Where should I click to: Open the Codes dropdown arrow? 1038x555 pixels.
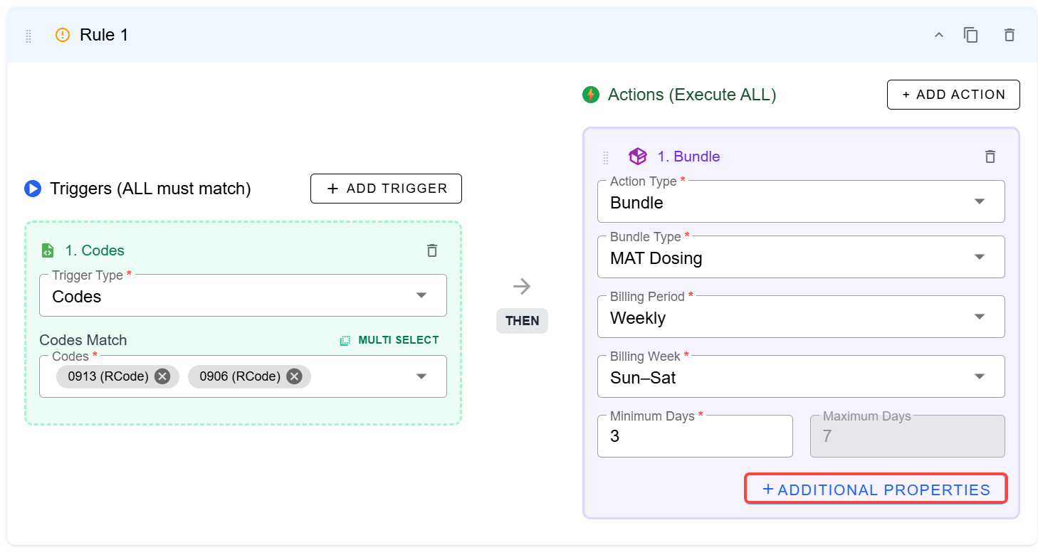(421, 376)
